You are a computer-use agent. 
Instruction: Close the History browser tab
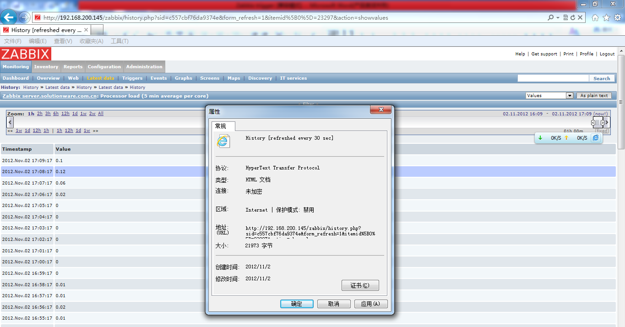(86, 30)
